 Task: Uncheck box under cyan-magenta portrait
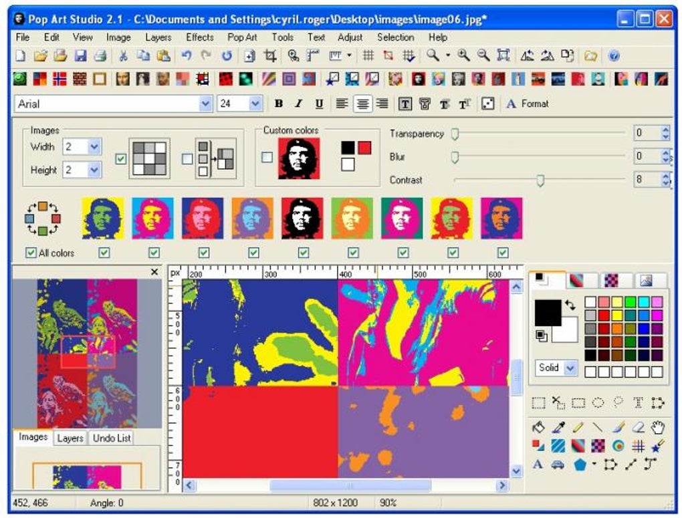[x=154, y=253]
